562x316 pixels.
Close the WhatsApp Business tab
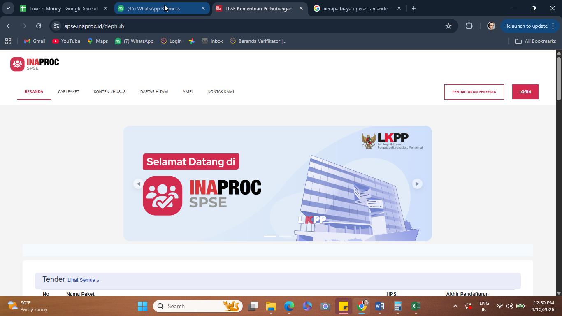(203, 8)
